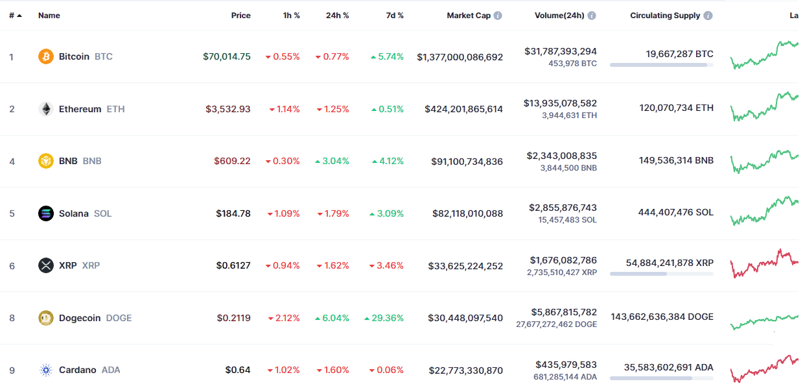This screenshot has height=388, width=805.
Task: Open the Market Cap info icon
Action: point(498,16)
